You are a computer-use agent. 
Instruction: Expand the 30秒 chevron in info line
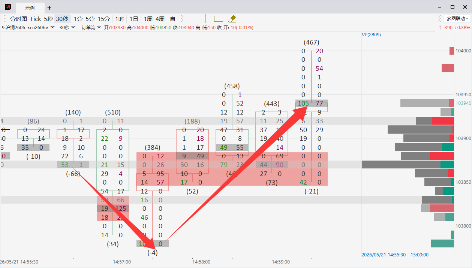[x=73, y=28]
